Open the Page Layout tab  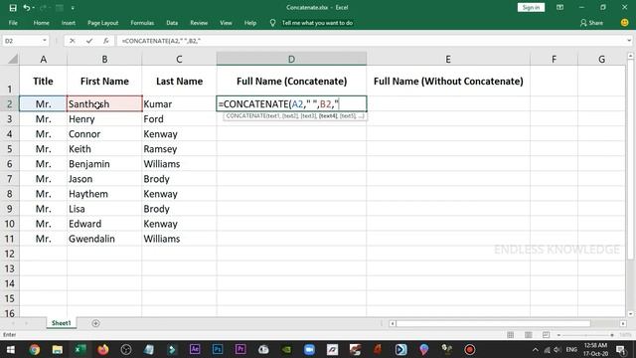(x=103, y=23)
